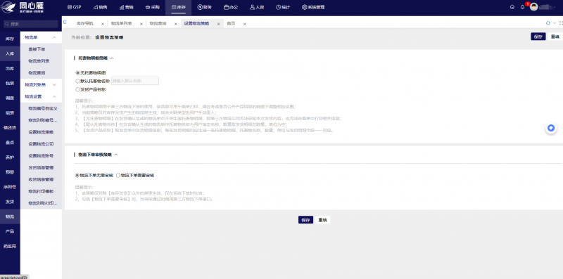The image size is (563, 279).
Task: Select 盘点 in the left module bar
Action: pos(10,143)
